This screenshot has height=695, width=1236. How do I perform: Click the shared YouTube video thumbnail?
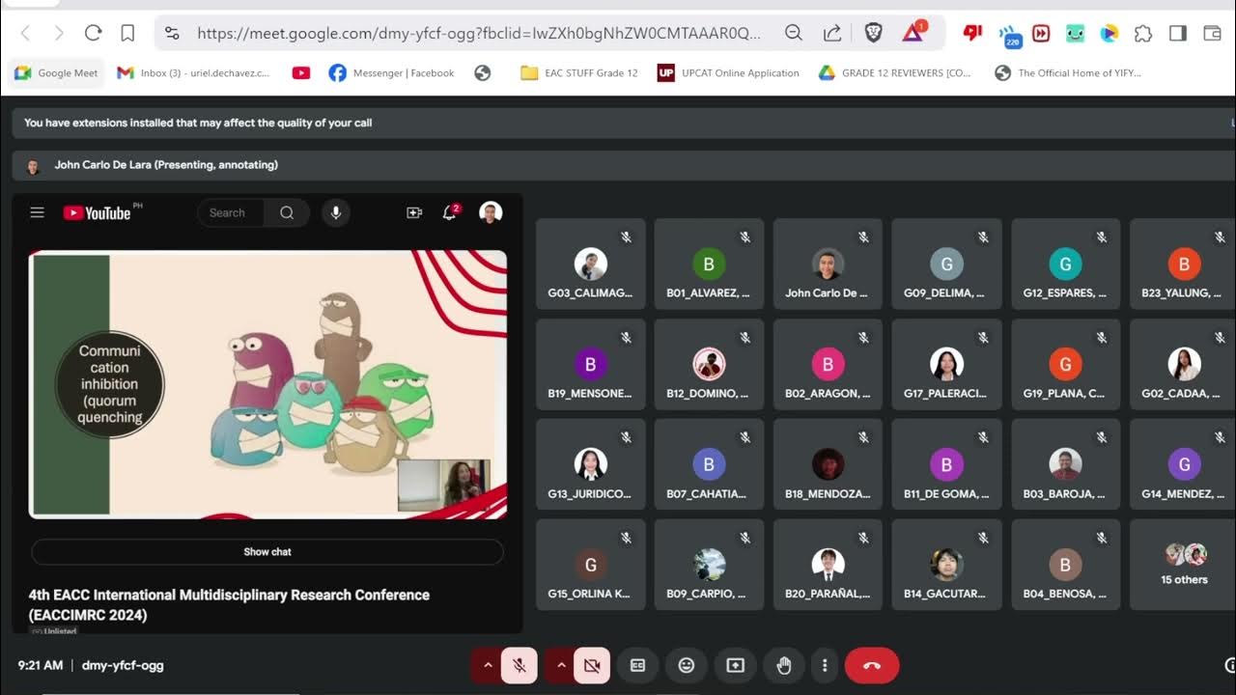[268, 384]
